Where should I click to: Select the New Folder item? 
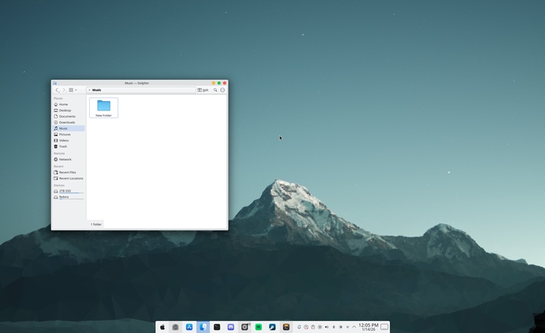pos(103,108)
